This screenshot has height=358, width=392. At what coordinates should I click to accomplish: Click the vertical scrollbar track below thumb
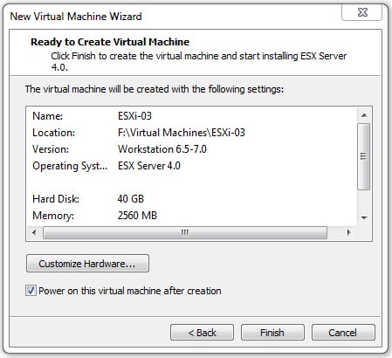click(364, 200)
